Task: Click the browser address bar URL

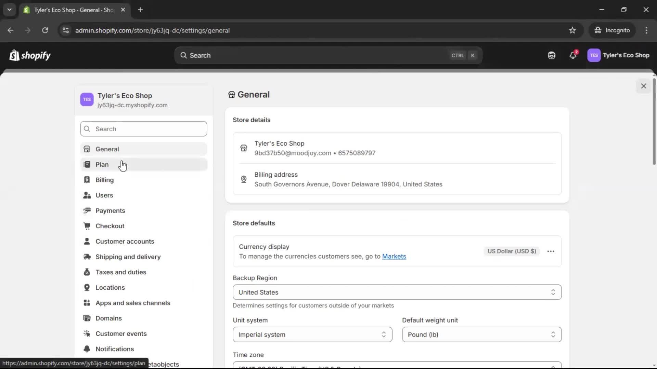Action: 152,30
